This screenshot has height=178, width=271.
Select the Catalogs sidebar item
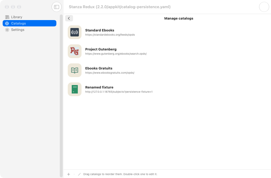tap(29, 23)
